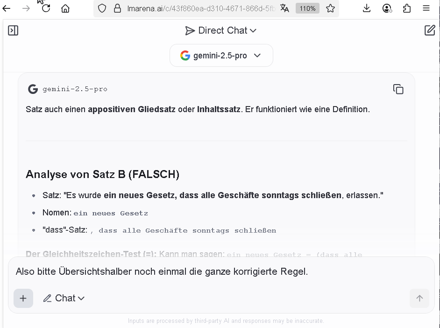Copy the gemini-2.5-pro response
This screenshot has height=328, width=440.
[398, 89]
